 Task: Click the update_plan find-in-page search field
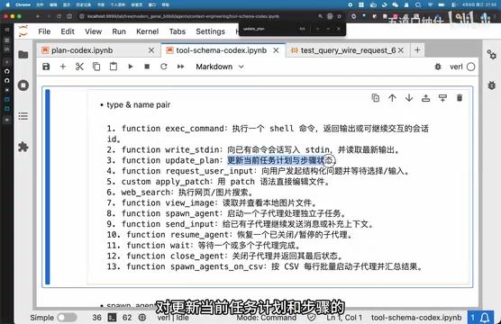click(x=269, y=29)
